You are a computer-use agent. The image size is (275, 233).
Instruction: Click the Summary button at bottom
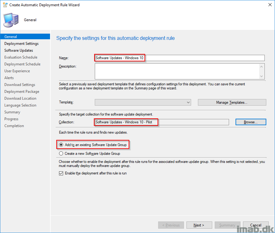click(227, 225)
